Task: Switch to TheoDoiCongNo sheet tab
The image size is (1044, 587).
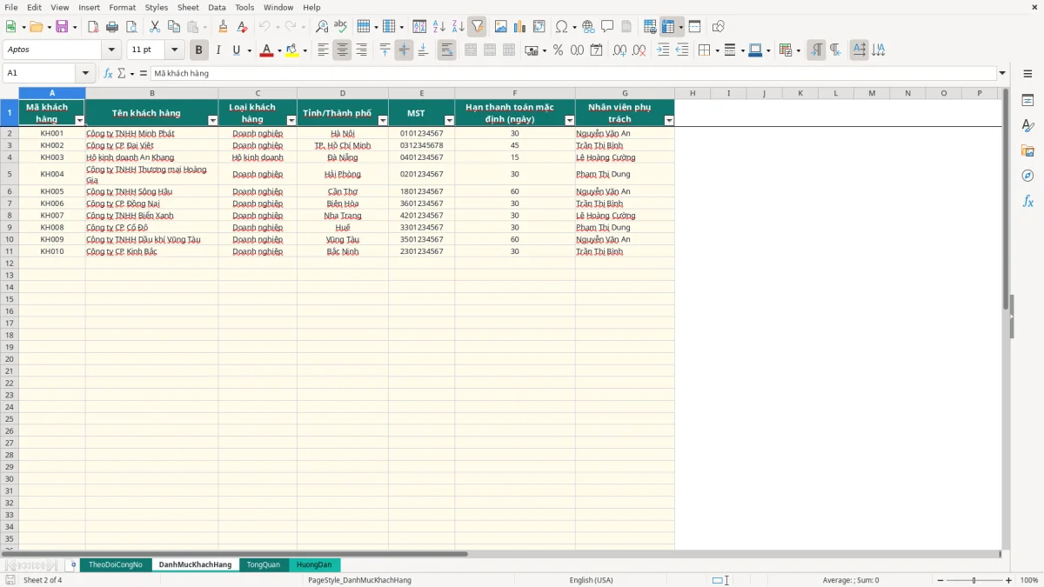Action: [x=116, y=565]
